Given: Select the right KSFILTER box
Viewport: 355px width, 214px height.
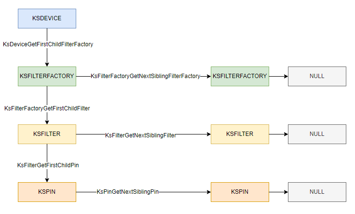Looking at the screenshot, I should 240,134.
